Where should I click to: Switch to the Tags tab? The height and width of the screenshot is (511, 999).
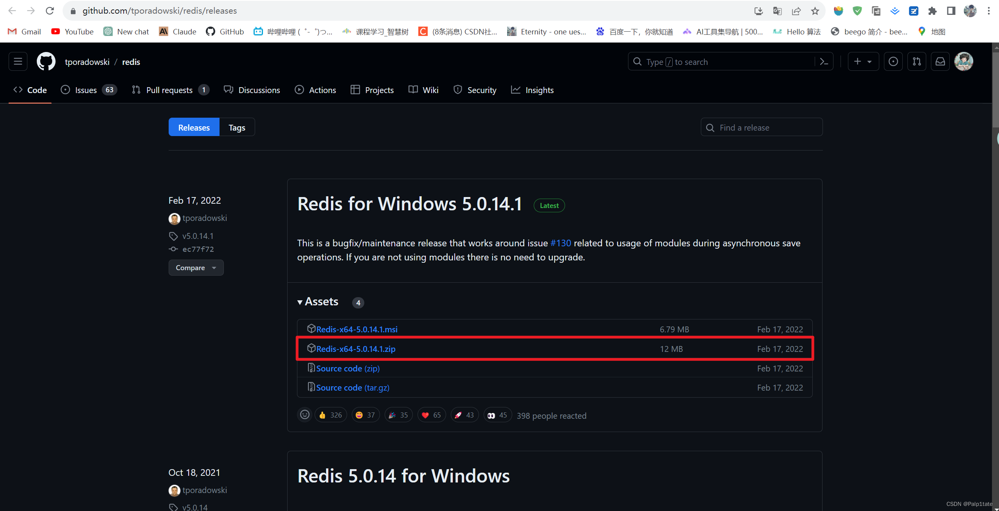point(237,127)
